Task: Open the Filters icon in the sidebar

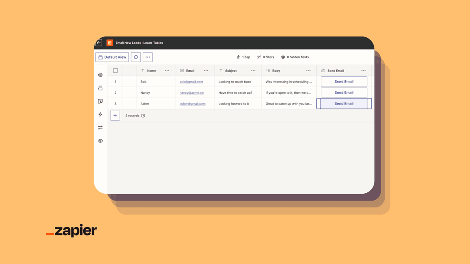Action: 100,128
